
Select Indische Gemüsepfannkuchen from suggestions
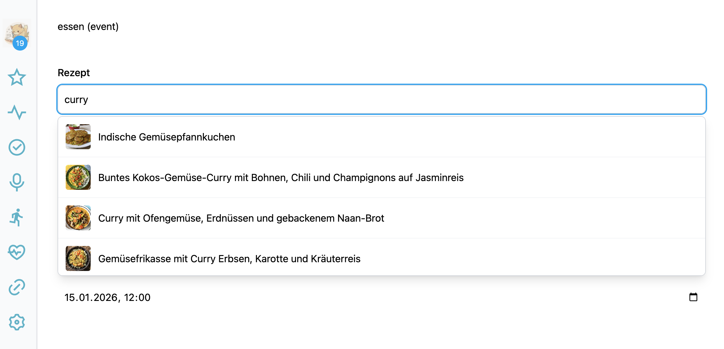coord(167,137)
